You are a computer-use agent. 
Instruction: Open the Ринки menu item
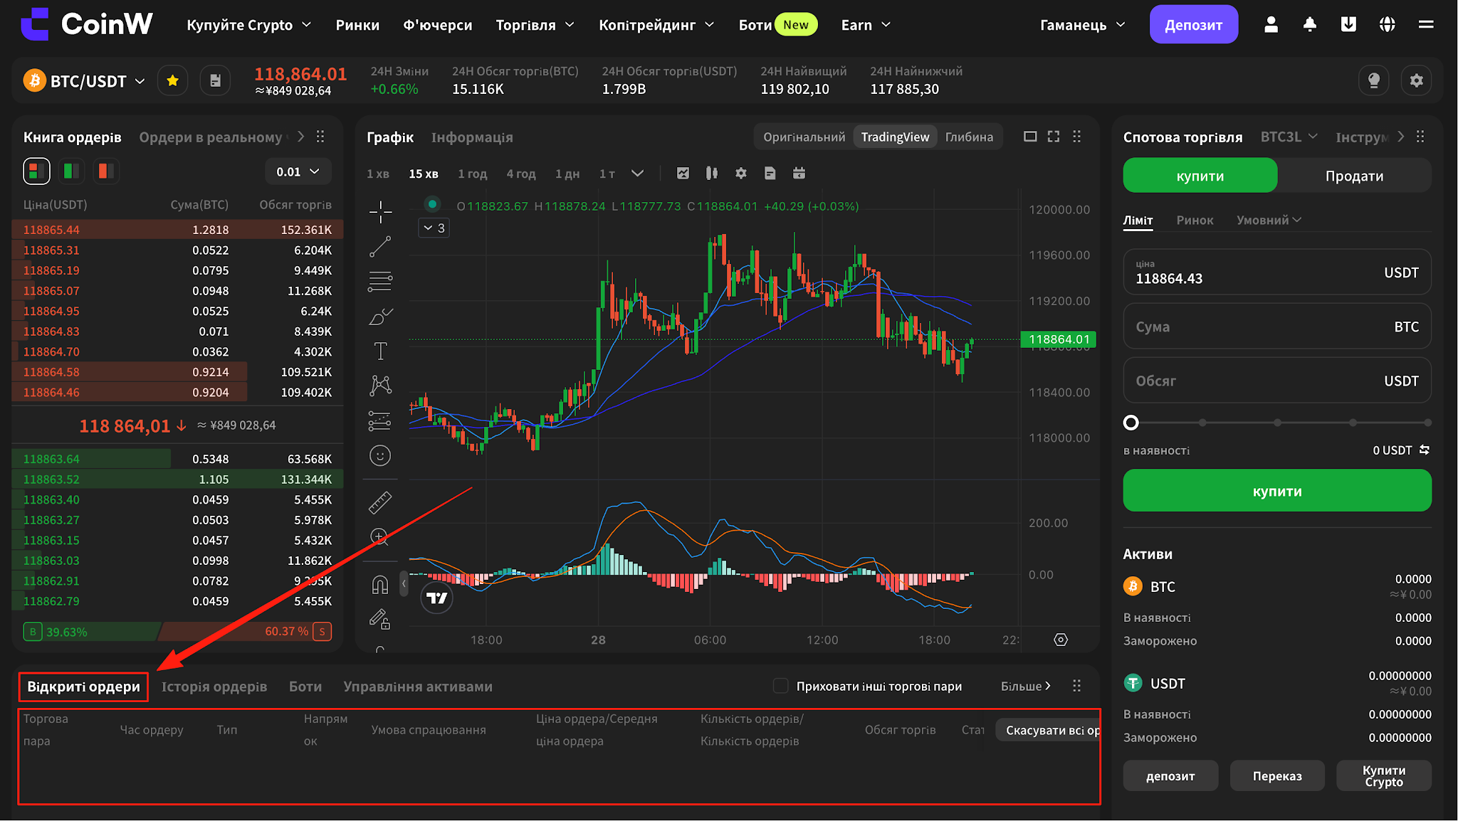(x=357, y=25)
